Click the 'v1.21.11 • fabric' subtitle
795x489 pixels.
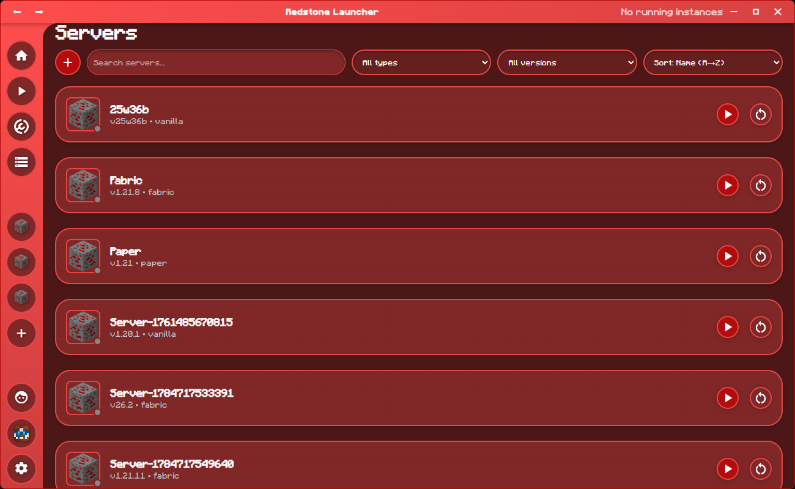pyautogui.click(x=145, y=476)
